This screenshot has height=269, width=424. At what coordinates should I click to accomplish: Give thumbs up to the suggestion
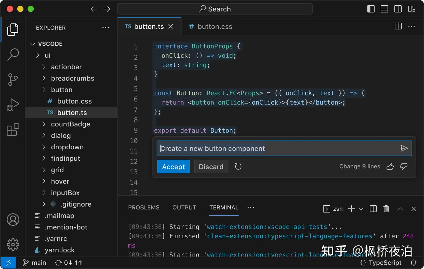pyautogui.click(x=390, y=166)
